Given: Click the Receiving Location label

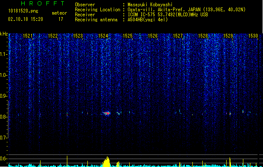Looking at the screenshot, I should [x=97, y=10].
